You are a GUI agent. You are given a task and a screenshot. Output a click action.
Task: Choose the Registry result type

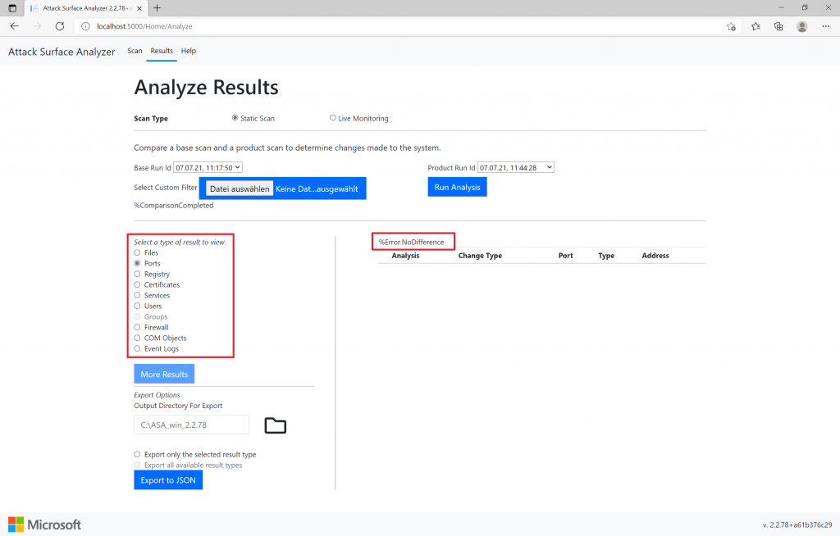click(x=137, y=275)
